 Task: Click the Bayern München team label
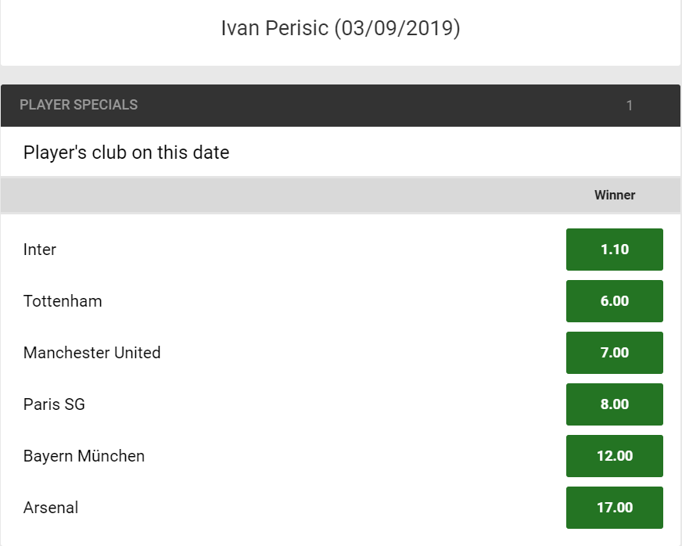(x=84, y=456)
